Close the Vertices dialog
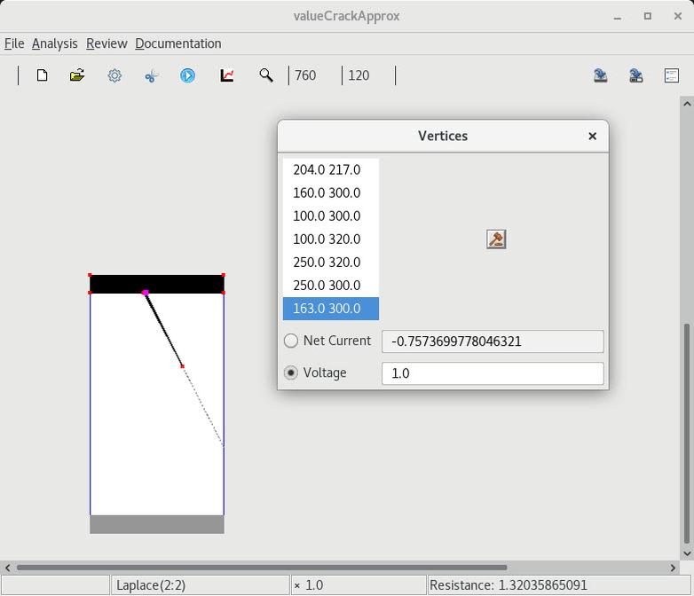This screenshot has width=694, height=596. point(592,136)
